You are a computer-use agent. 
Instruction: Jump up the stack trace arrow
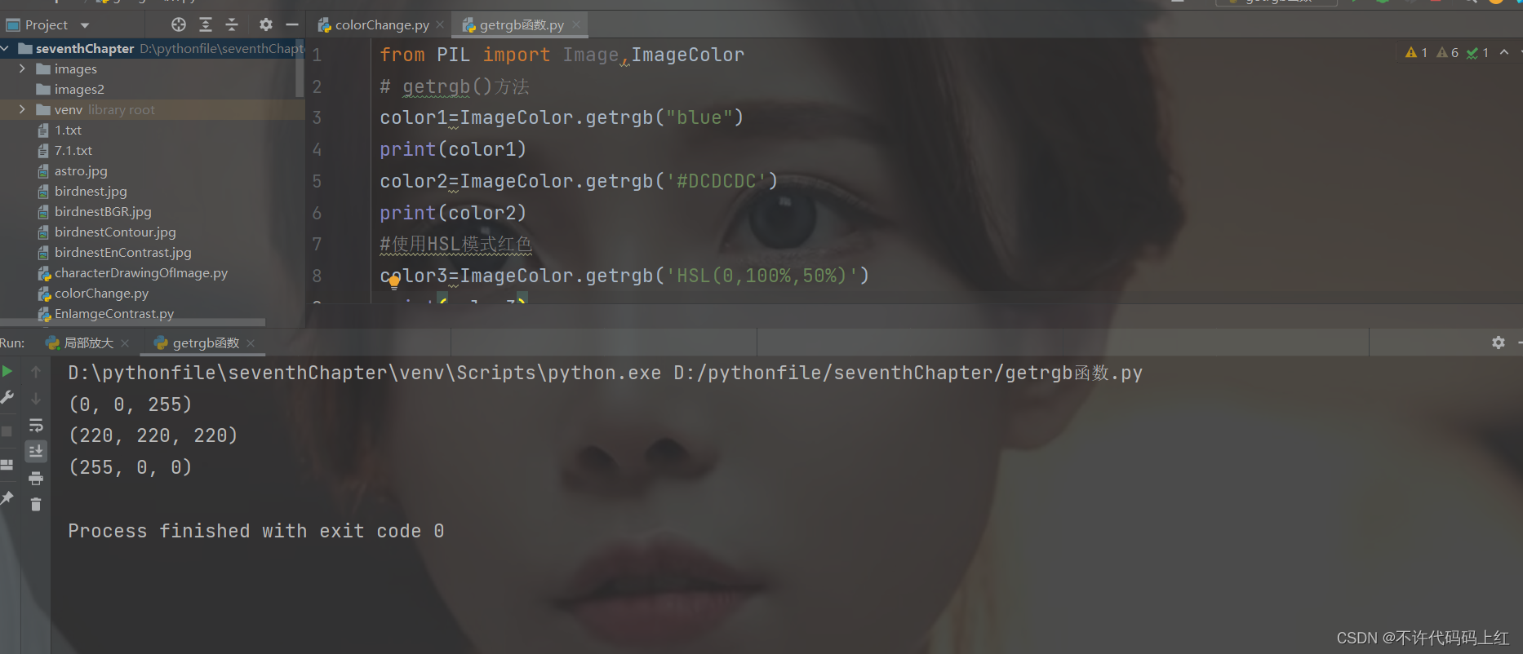(36, 372)
